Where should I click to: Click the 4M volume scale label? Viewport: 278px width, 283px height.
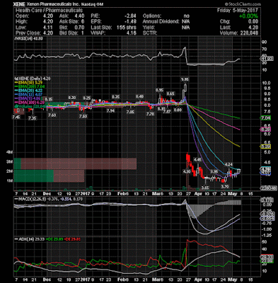[x=10, y=152]
